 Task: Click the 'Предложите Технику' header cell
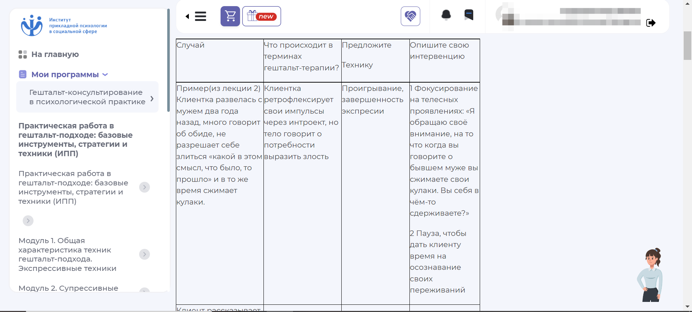click(x=375, y=61)
